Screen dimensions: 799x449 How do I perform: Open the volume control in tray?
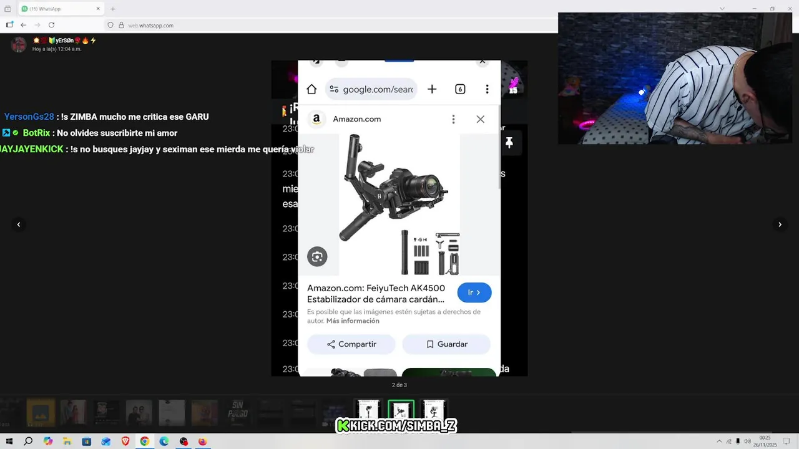pyautogui.click(x=747, y=442)
